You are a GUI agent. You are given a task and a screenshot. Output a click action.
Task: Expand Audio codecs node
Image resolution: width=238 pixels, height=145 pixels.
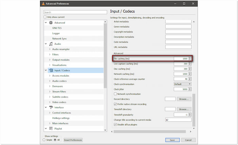(x=50, y=81)
